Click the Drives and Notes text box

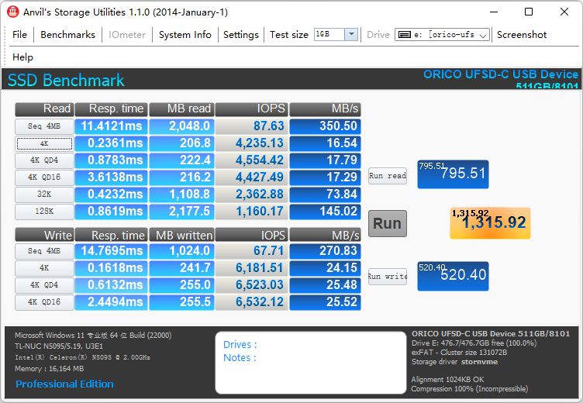(311, 363)
